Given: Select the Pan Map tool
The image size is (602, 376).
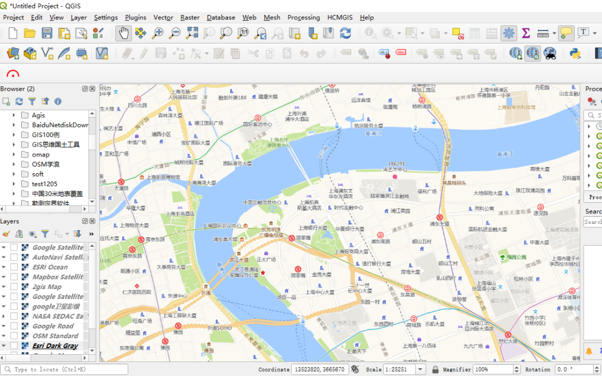Looking at the screenshot, I should tap(122, 33).
